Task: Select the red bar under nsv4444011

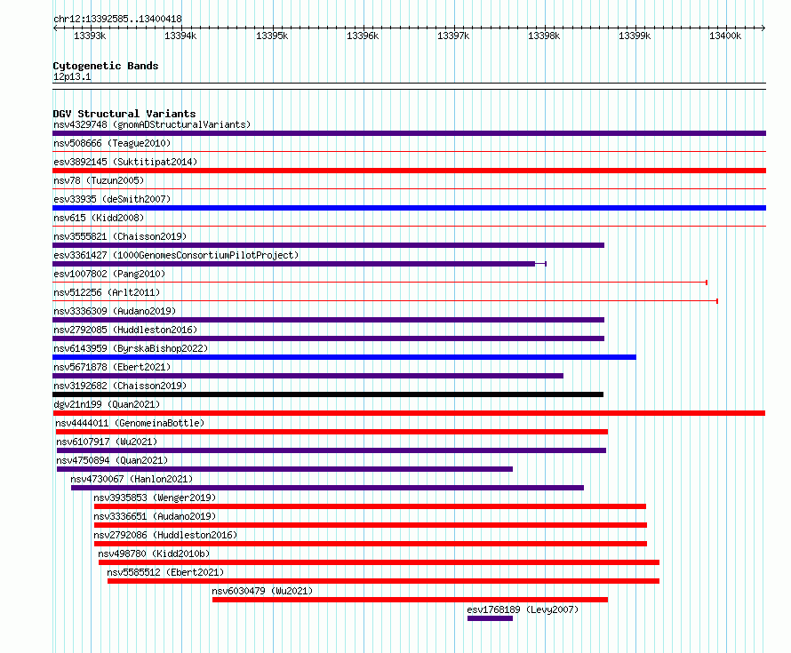Action: (332, 432)
